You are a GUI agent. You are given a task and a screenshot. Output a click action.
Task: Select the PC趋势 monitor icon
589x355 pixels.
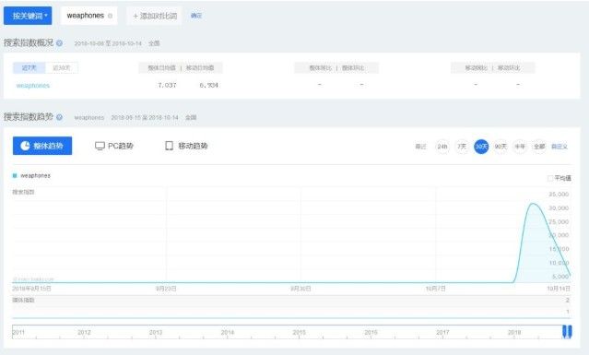click(100, 146)
